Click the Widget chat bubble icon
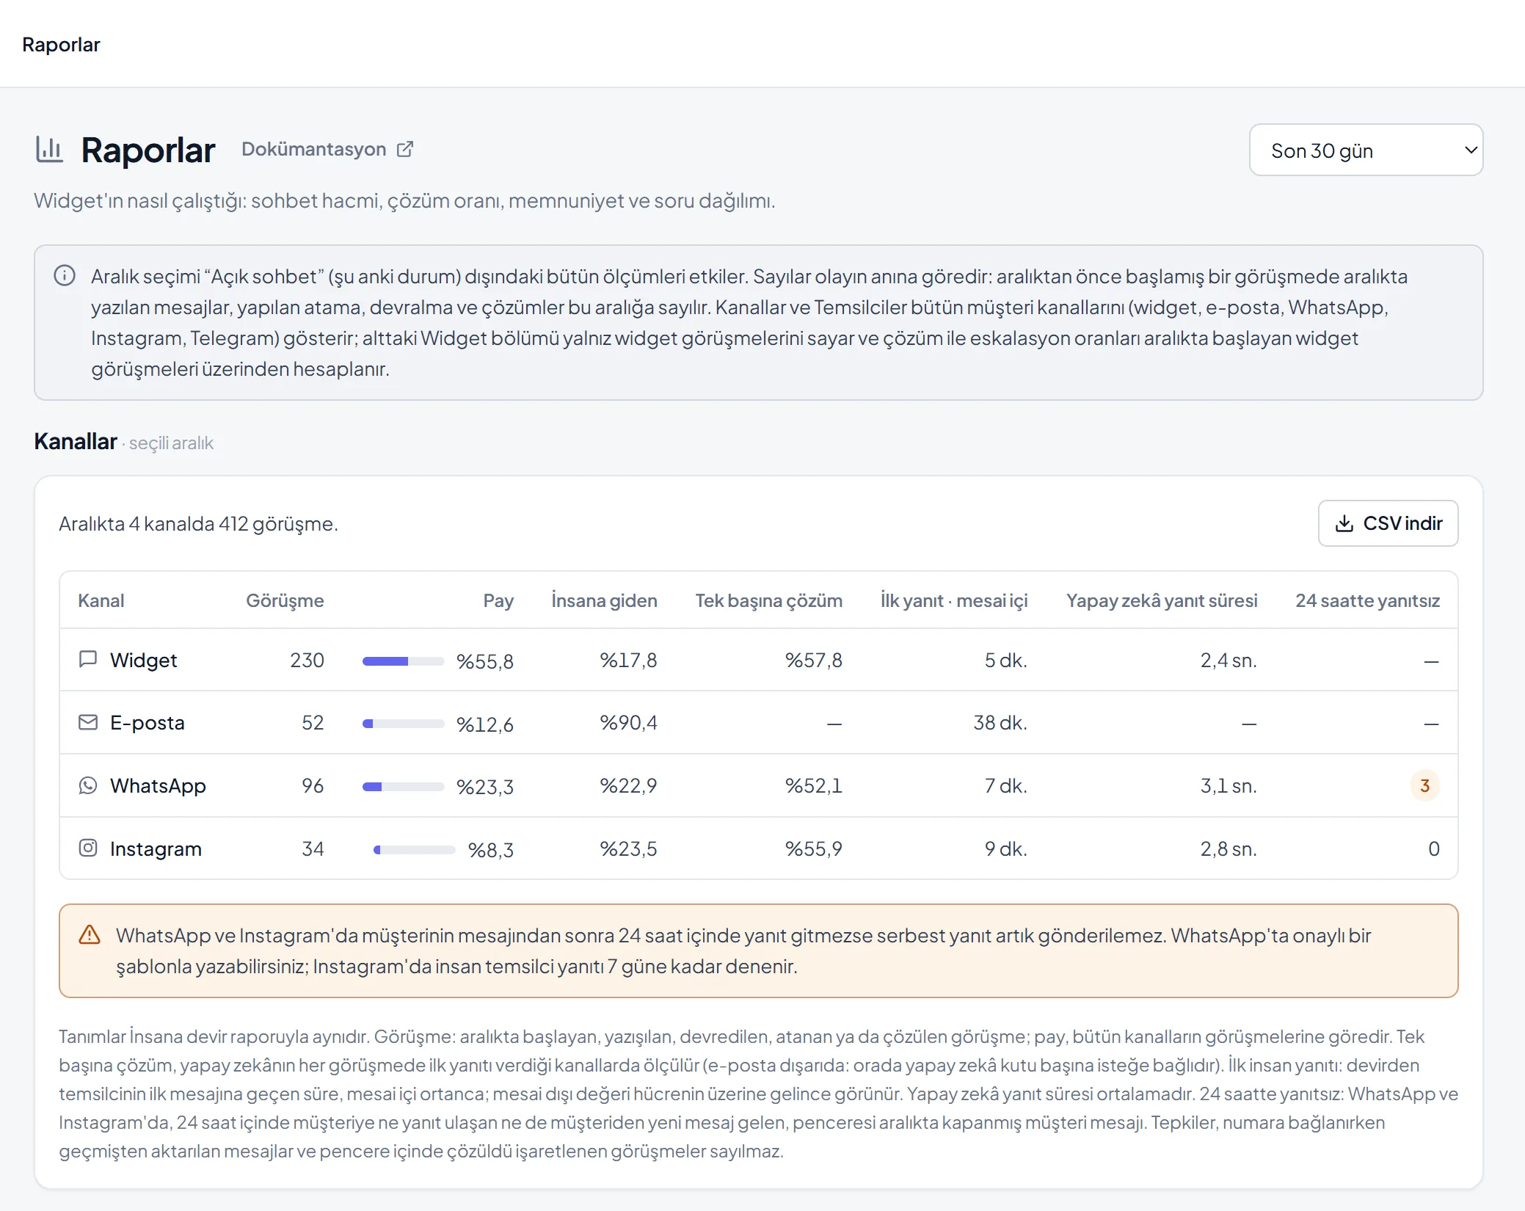The image size is (1525, 1211). click(88, 659)
